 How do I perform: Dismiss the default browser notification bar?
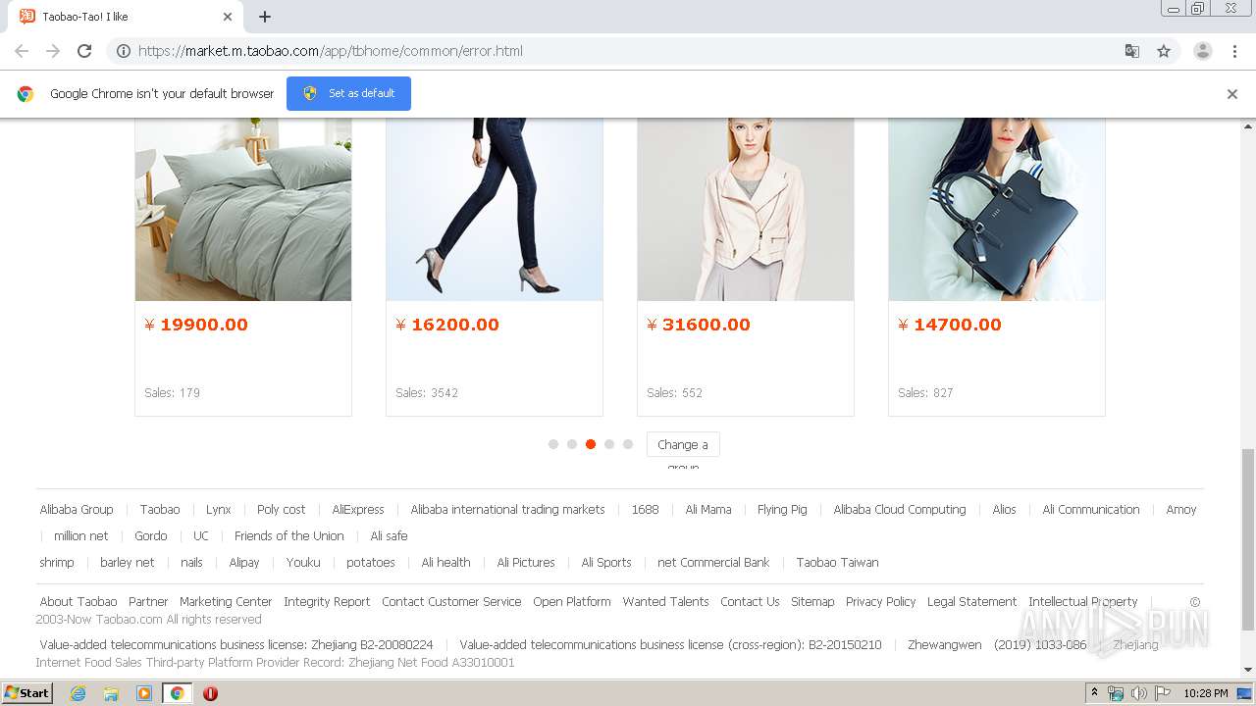[x=1232, y=94]
